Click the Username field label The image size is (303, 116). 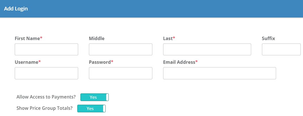tap(26, 62)
